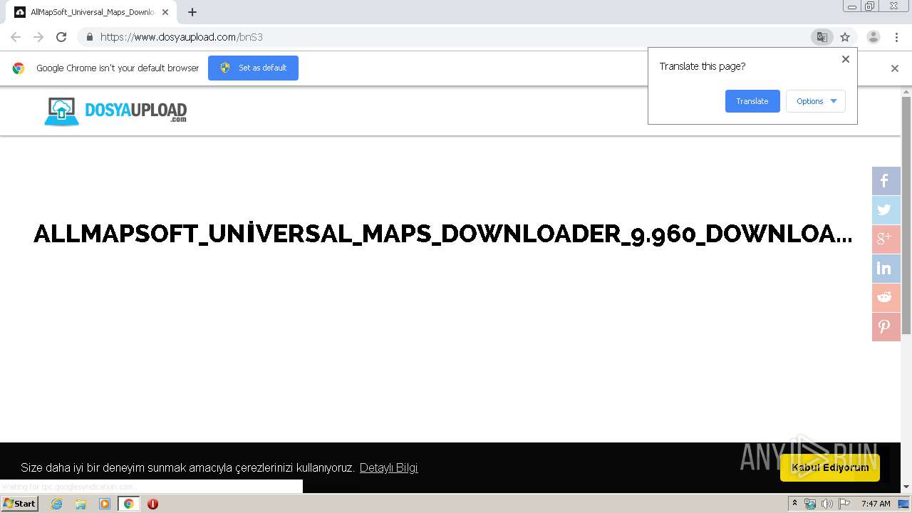
Task: Click the network tray icon
Action: (x=810, y=504)
